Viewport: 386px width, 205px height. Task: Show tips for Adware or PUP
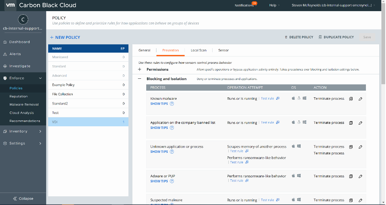pyautogui.click(x=159, y=181)
